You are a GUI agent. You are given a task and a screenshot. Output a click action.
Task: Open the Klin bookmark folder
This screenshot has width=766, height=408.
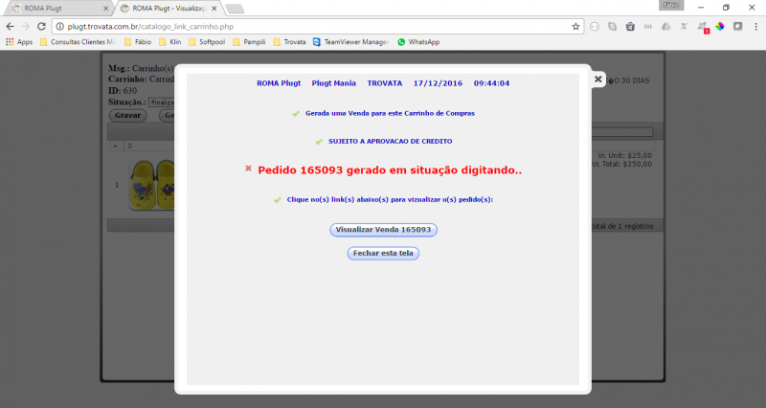coord(170,42)
